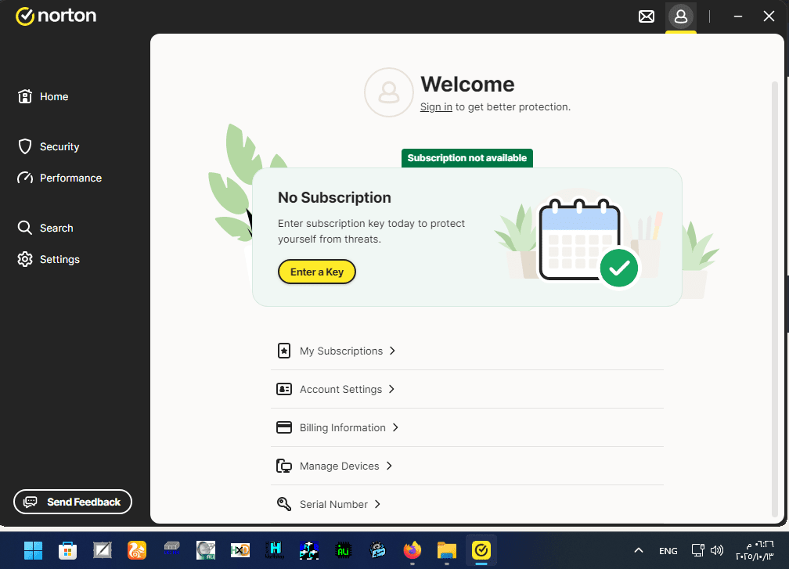
Task: Open Firefox from the Windows taskbar
Action: [412, 550]
